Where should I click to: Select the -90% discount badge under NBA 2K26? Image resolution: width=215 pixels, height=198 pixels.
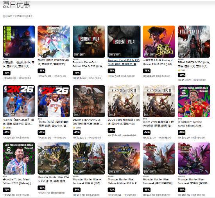[7, 132]
